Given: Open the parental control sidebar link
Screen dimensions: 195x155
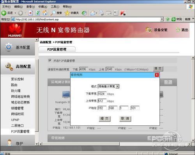Looking at the screenshot, I should coord(17,79).
